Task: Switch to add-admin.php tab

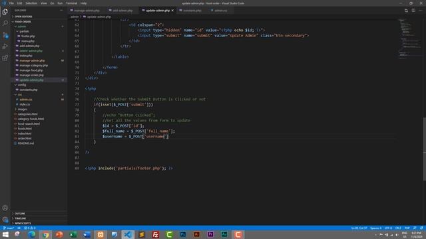Action: 122,11
